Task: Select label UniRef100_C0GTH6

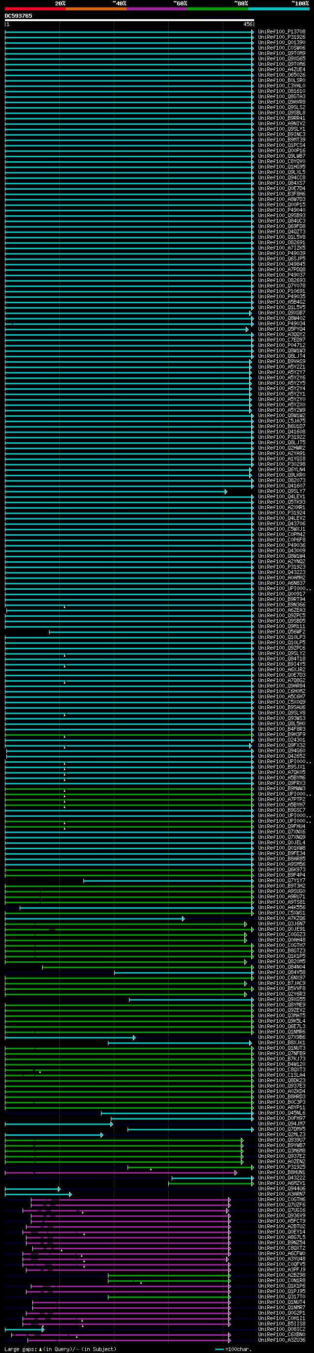Action: 282,1200
